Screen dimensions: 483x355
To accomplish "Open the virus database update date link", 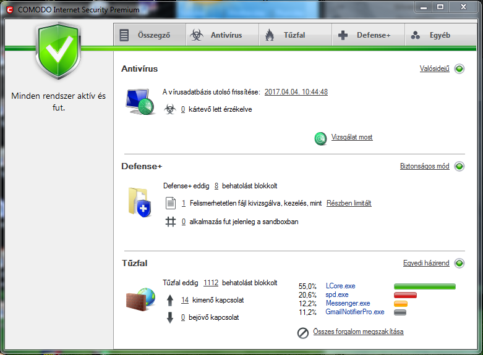I will pos(296,92).
